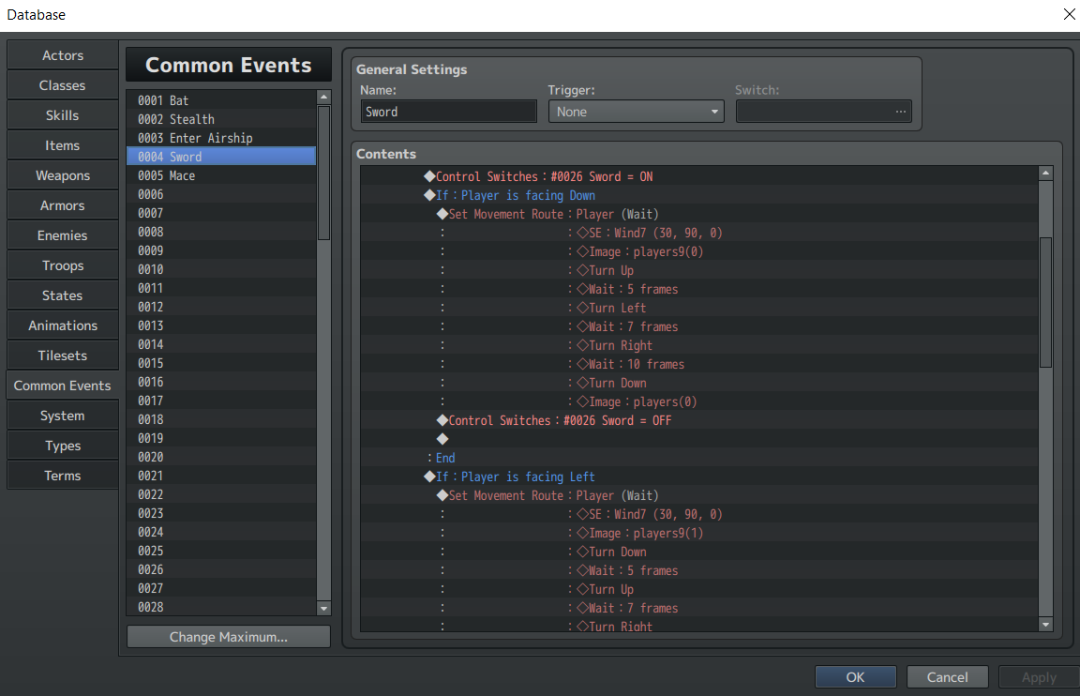Click contents panel scroll down arrow
Screen dimensions: 1080x696
pos(1045,625)
